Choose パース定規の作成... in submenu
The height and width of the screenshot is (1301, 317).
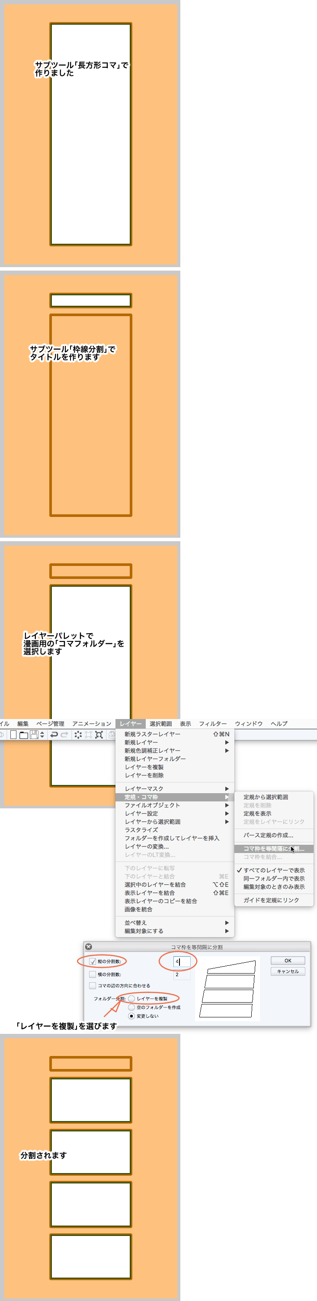point(274,835)
